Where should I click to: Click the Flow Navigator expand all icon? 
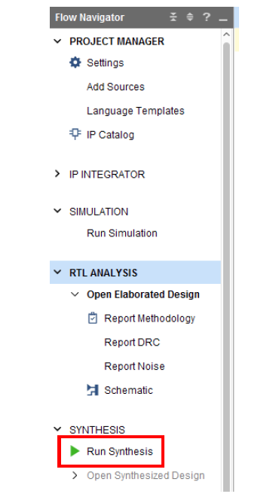point(190,17)
